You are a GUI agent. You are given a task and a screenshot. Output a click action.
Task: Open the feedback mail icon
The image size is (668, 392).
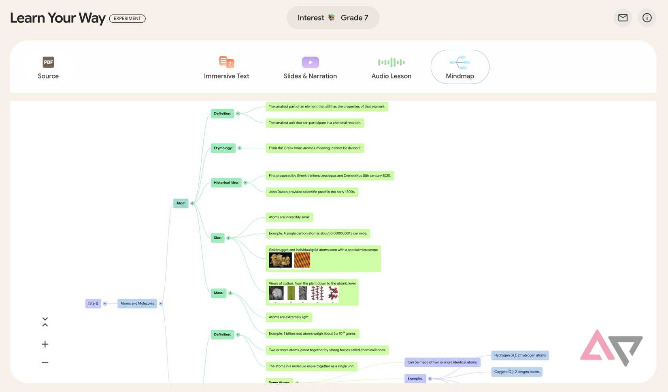tap(623, 18)
